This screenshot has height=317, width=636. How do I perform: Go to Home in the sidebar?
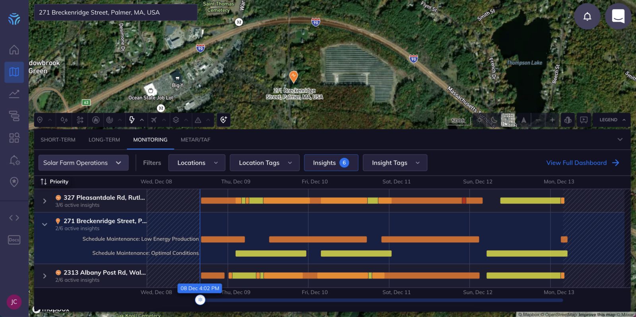coord(14,50)
